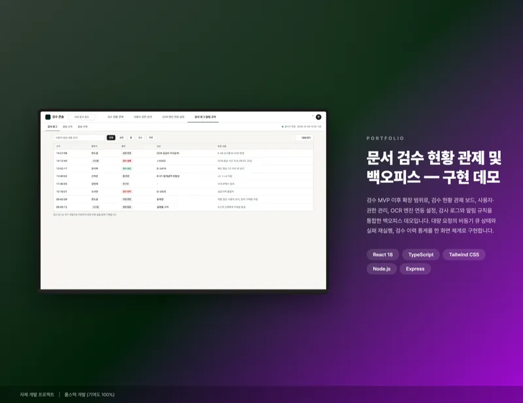Click the PORTFOLIO label above the title
Screen dimensions: 523x403
coord(385,138)
